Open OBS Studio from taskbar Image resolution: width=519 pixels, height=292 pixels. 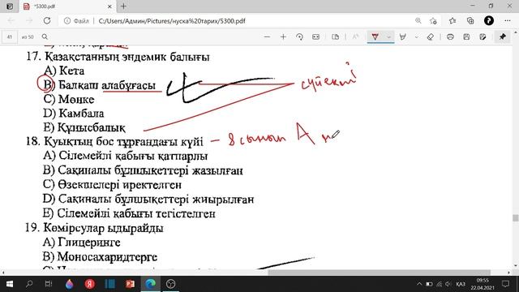pyautogui.click(x=170, y=284)
